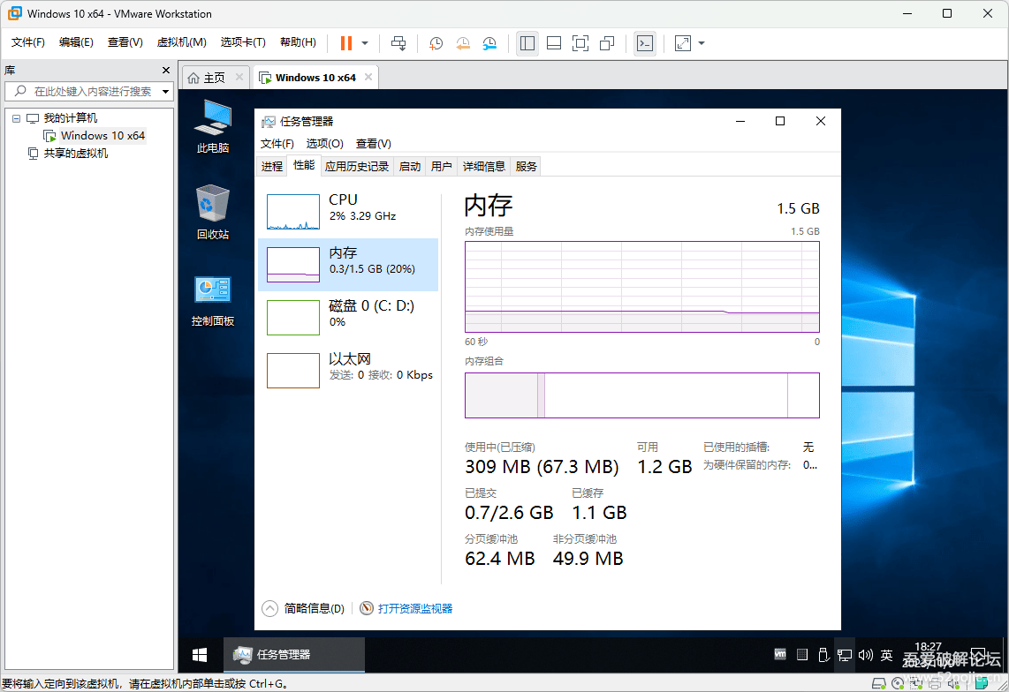1009x692 pixels.
Task: Revert to snapshot using the orange arrow clock icon
Action: coord(463,43)
